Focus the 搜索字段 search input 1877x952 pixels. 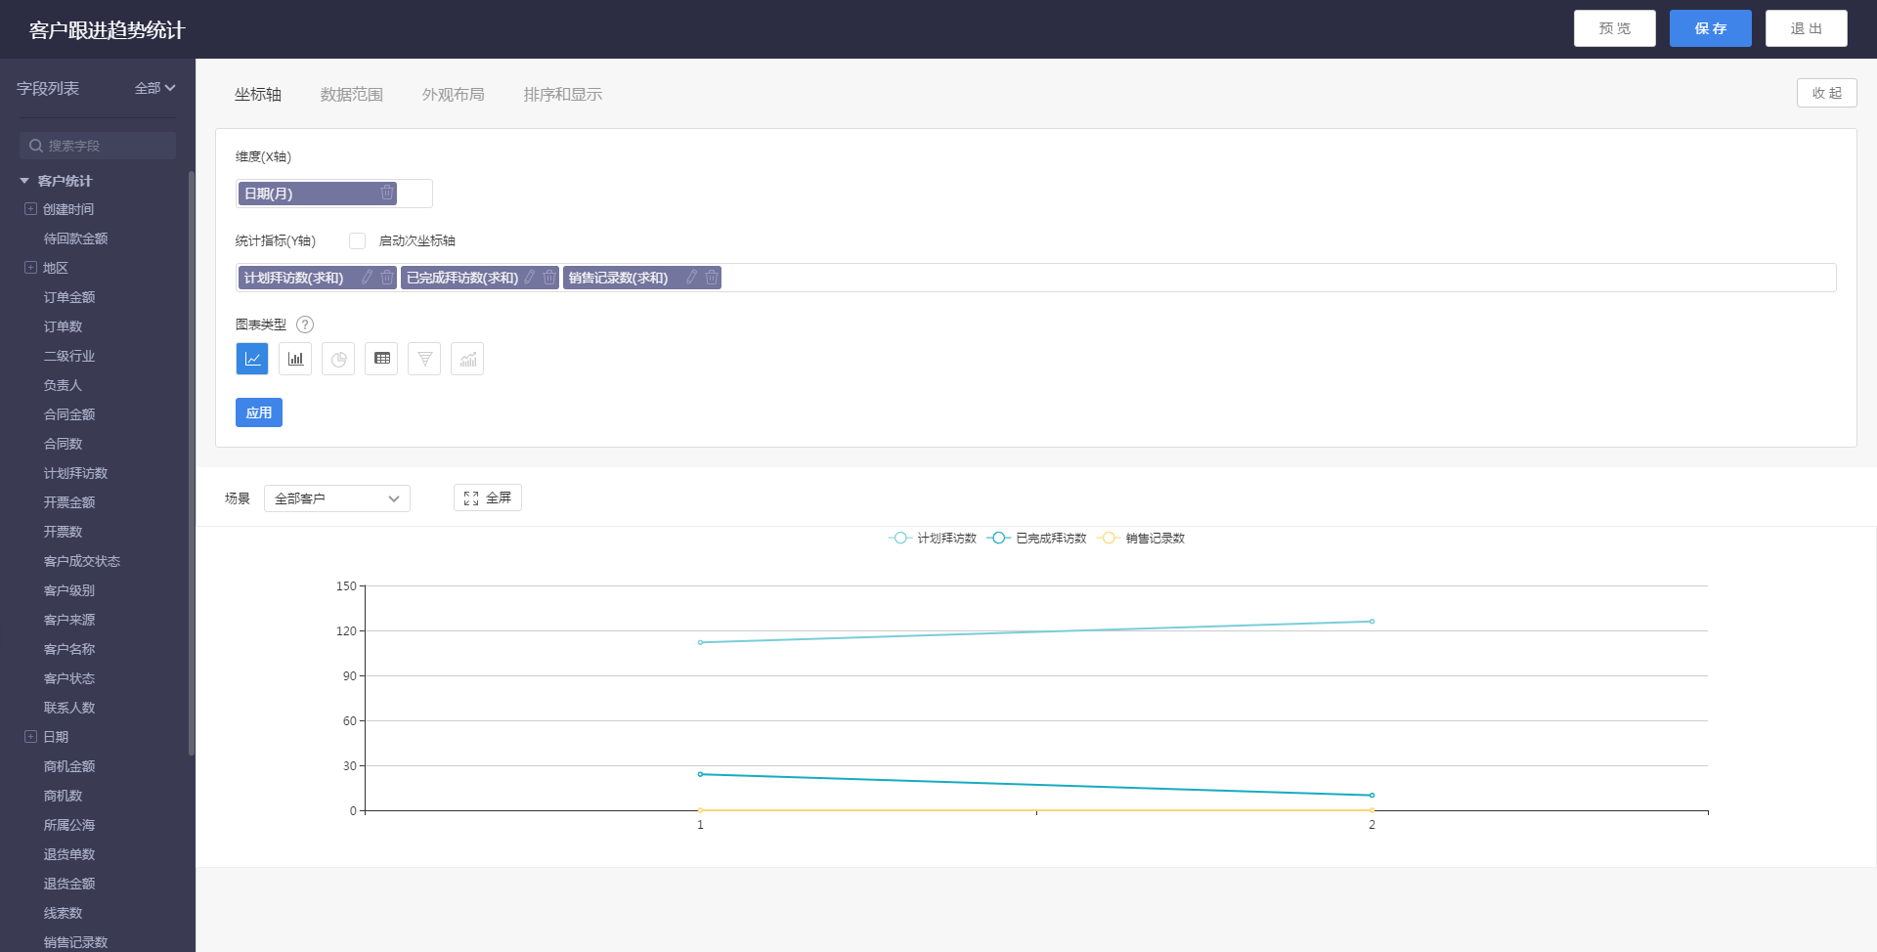coord(98,146)
